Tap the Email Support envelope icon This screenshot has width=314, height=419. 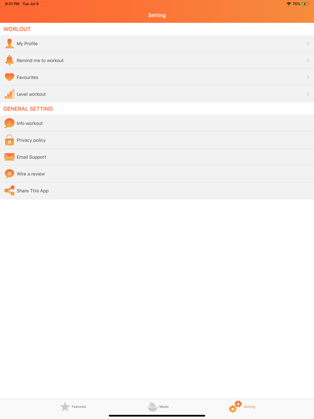pos(9,157)
